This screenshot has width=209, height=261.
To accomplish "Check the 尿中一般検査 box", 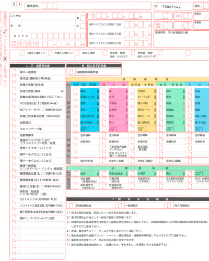I will tap(15, 72).
